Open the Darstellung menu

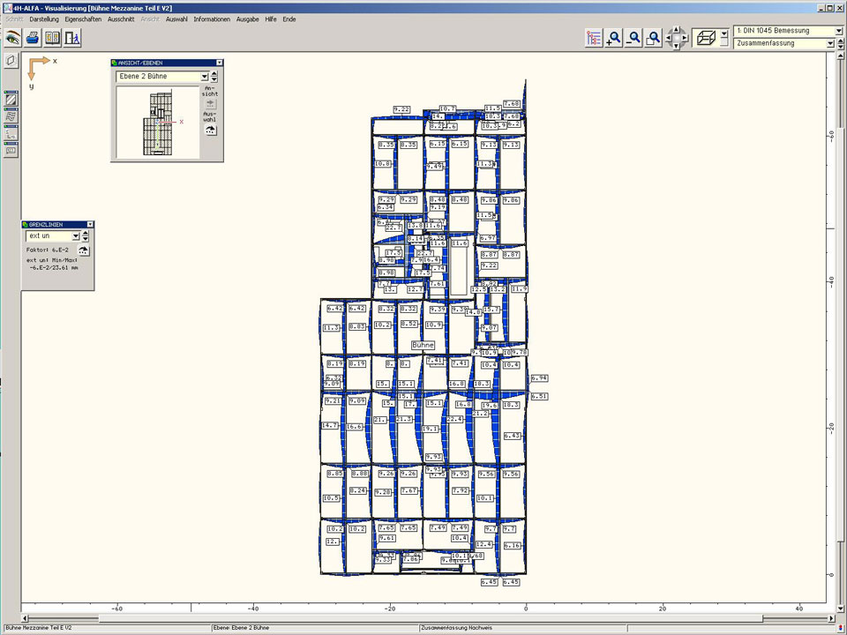tap(44, 19)
